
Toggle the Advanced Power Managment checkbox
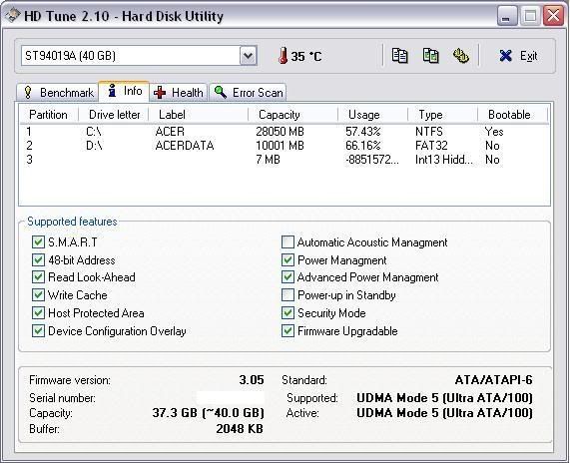click(x=287, y=277)
